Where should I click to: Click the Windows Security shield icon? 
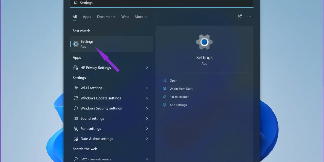[x=75, y=108]
